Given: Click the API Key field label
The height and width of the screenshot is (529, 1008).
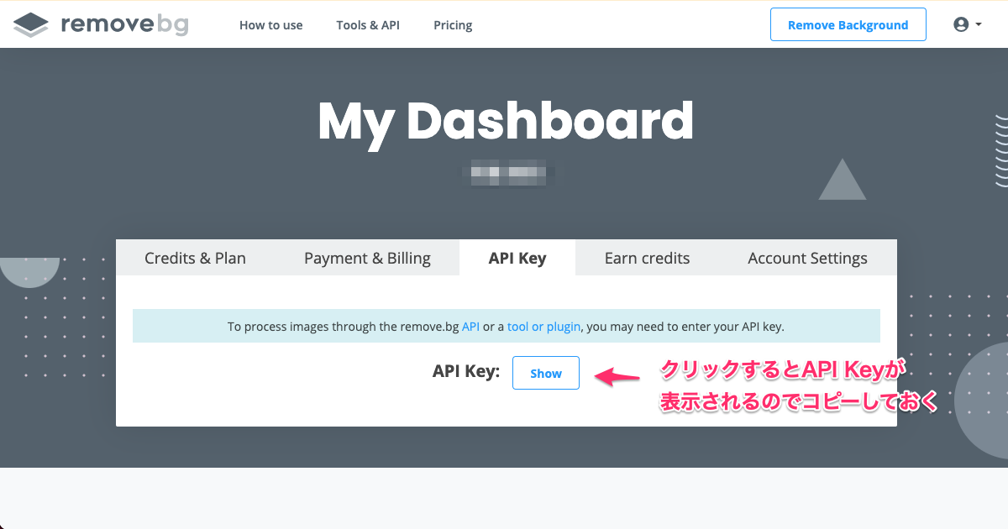Looking at the screenshot, I should tap(465, 370).
